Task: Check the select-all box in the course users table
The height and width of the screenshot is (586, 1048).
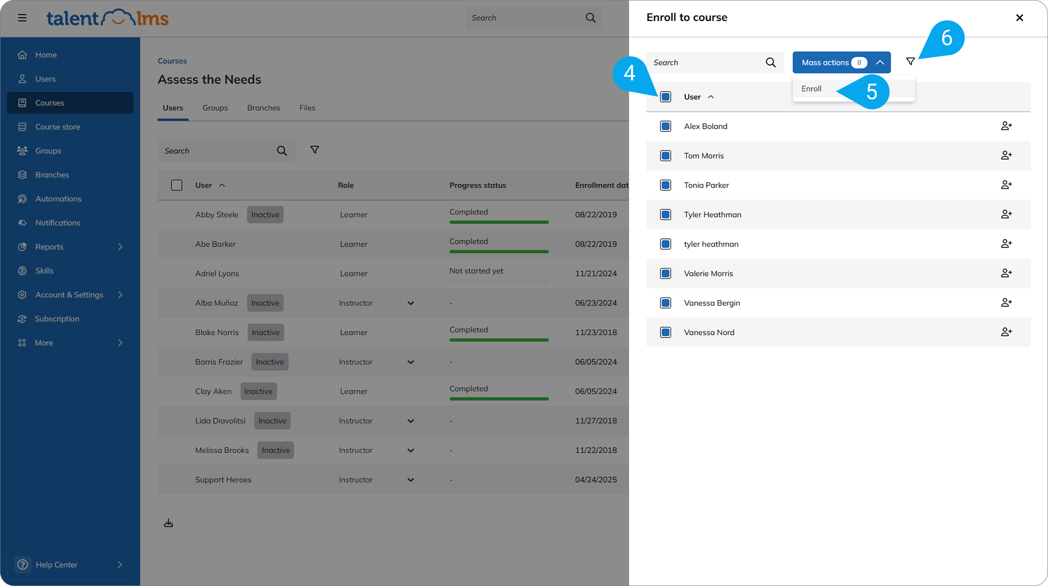Action: coord(177,185)
